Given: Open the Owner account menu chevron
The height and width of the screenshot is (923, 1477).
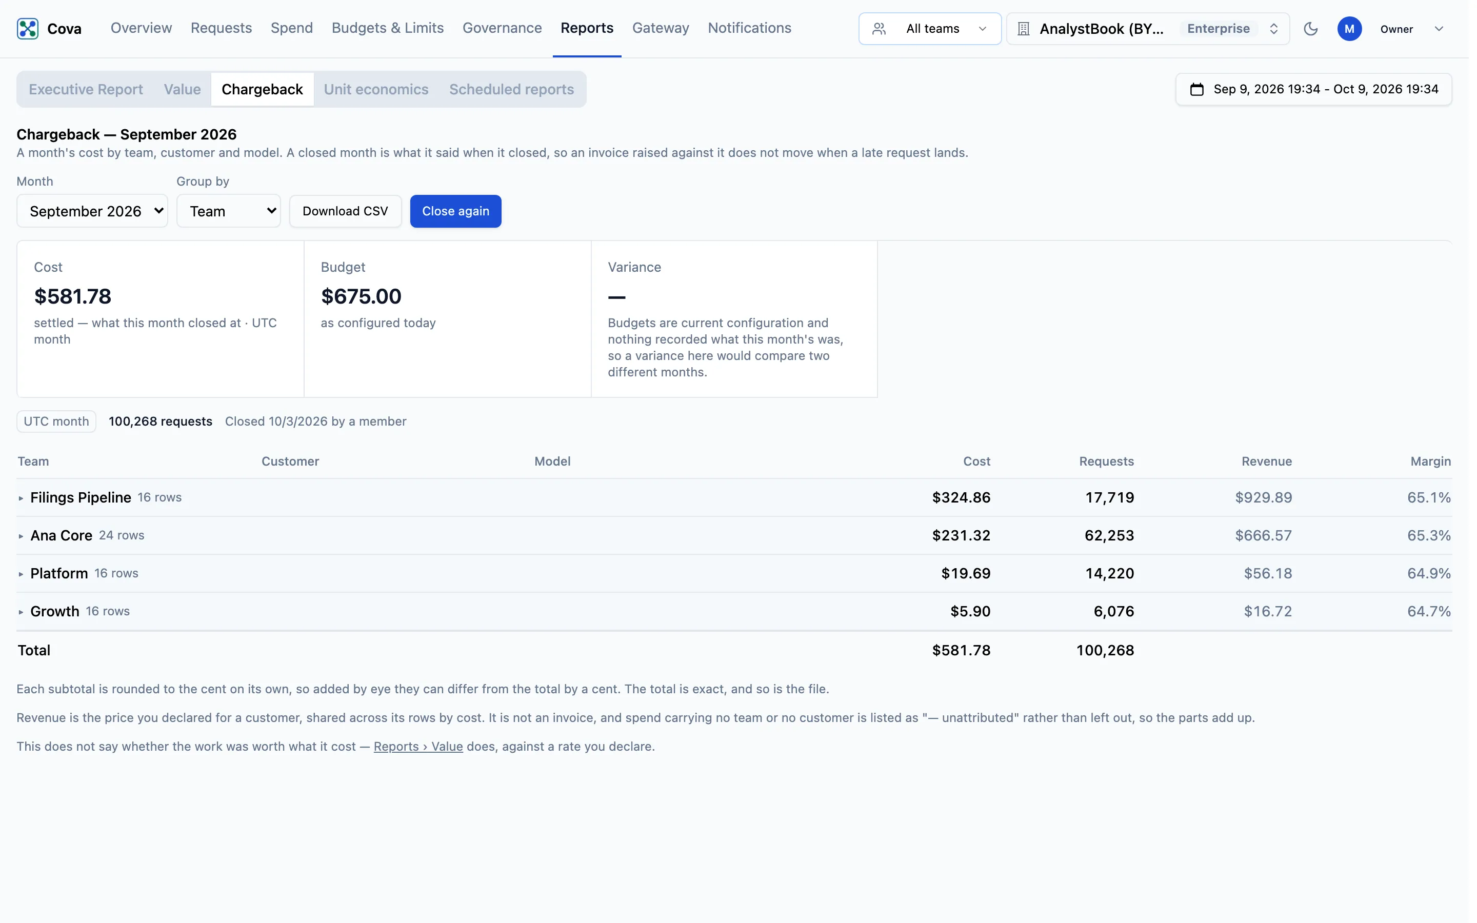Looking at the screenshot, I should coord(1438,29).
